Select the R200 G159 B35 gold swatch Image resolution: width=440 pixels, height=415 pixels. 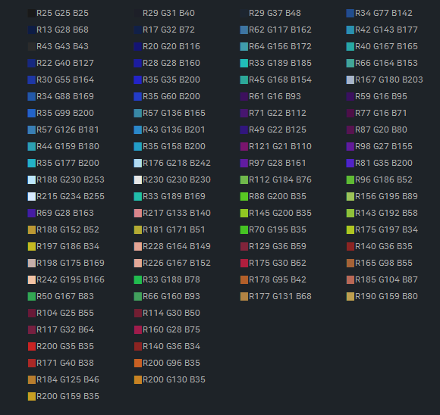(x=32, y=397)
